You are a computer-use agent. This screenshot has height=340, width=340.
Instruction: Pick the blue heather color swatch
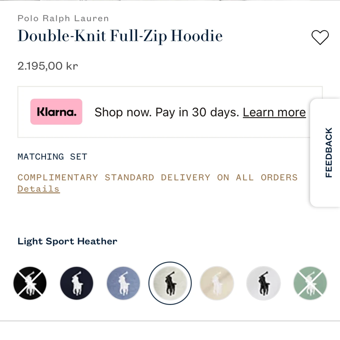[123, 283]
